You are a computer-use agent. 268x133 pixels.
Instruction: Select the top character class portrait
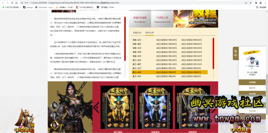(x=55, y=105)
